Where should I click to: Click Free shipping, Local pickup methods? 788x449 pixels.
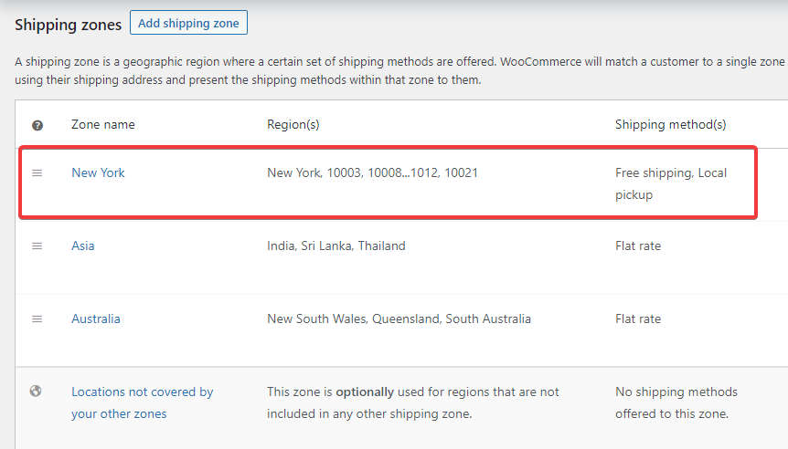click(671, 183)
